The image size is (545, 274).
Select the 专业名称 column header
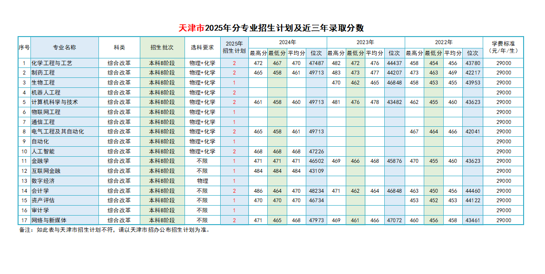click(x=64, y=47)
